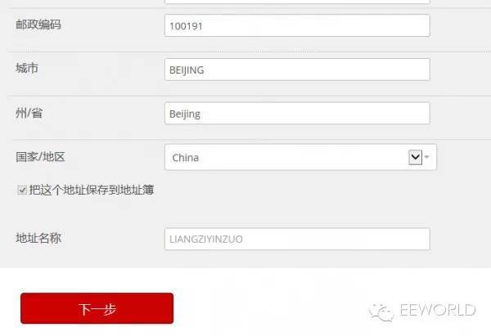The width and height of the screenshot is (491, 336).
Task: Click the 下一步 next step button
Action: (x=97, y=308)
